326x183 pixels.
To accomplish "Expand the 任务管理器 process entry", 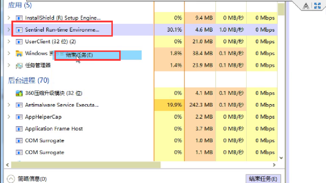I will (9, 65).
